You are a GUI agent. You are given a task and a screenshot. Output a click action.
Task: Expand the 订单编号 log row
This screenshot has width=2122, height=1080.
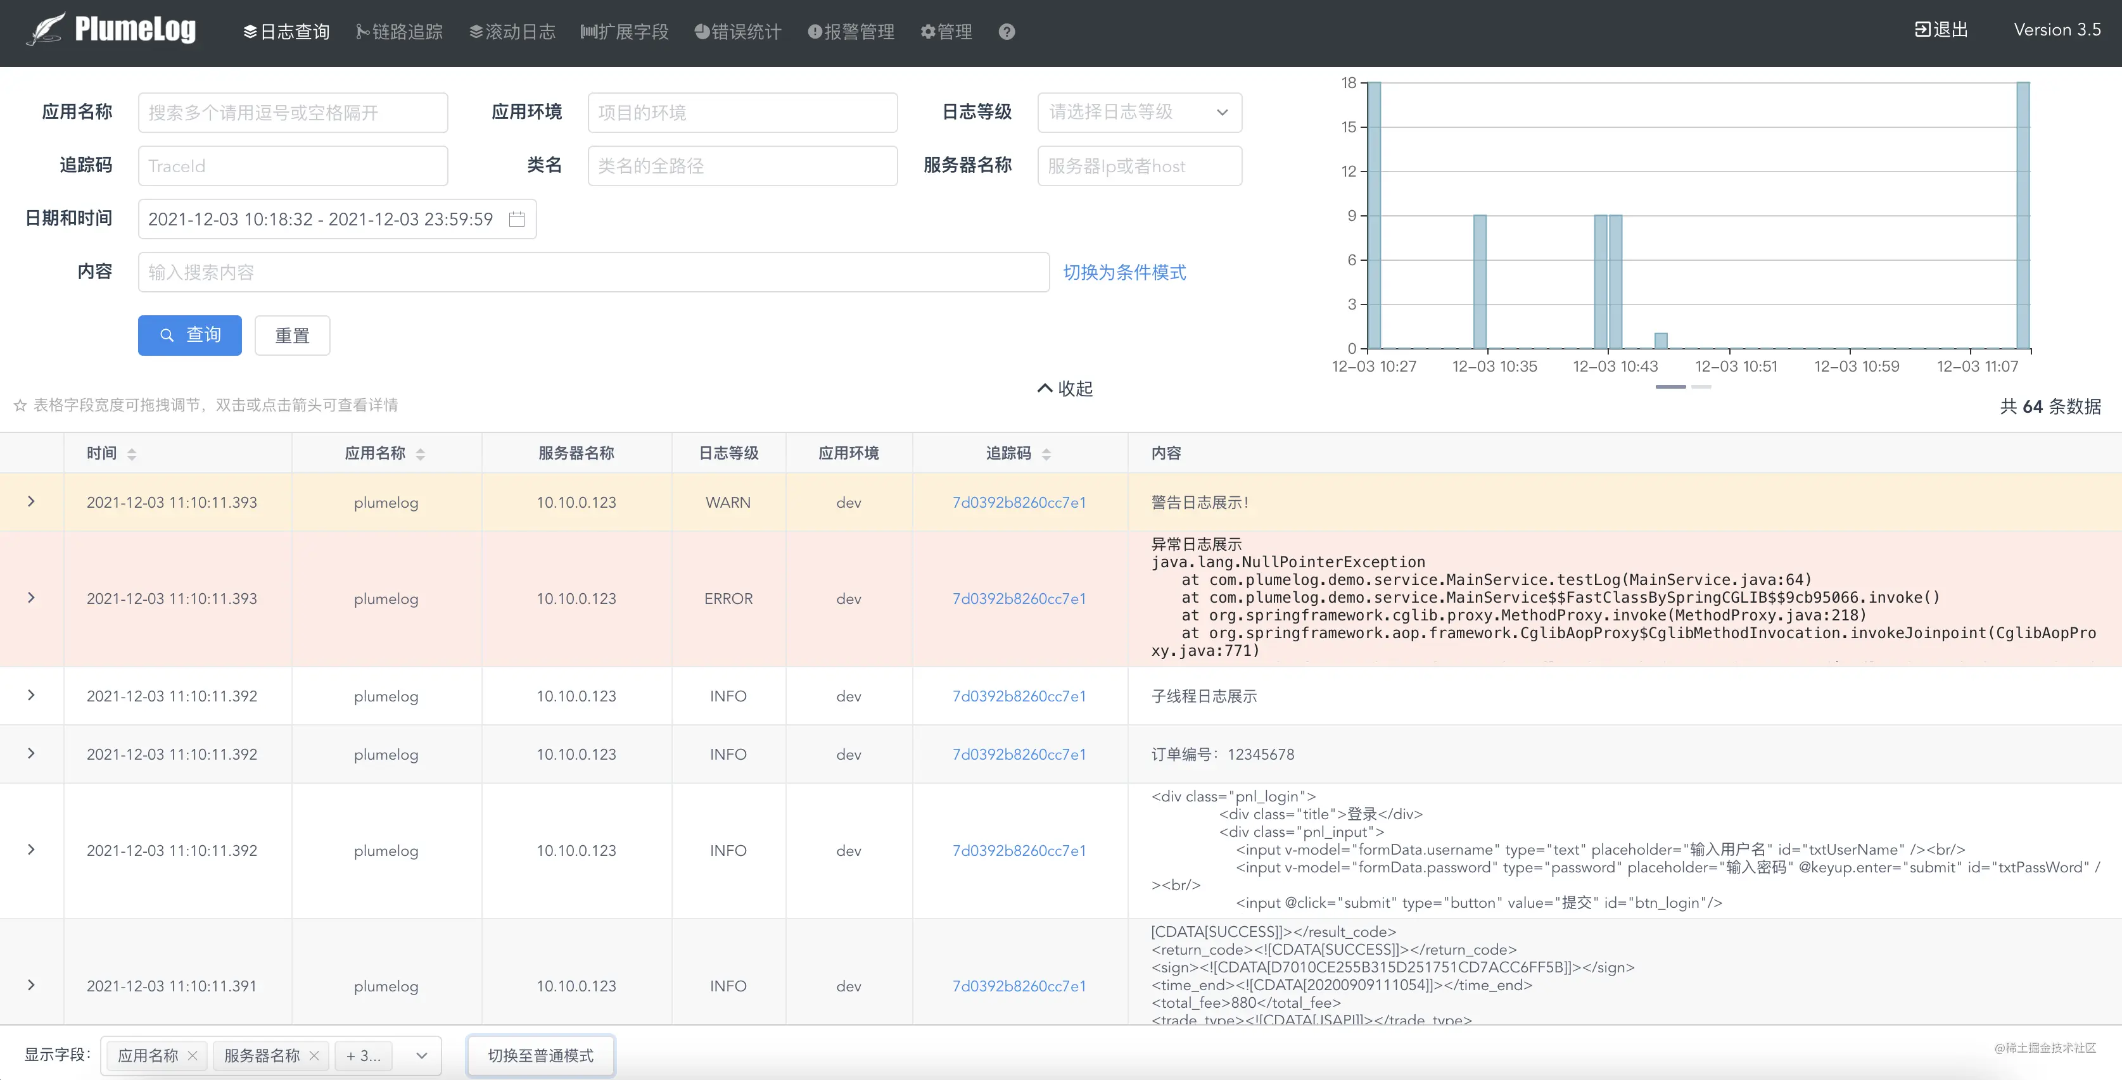(31, 753)
